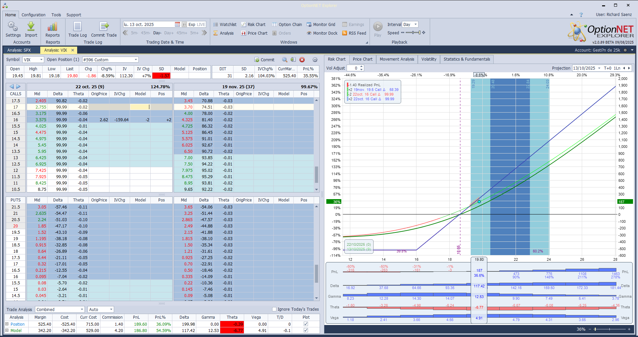Click the expiration jump icon beside Exp
The height and width of the screenshot is (337, 638).
coord(184,24)
